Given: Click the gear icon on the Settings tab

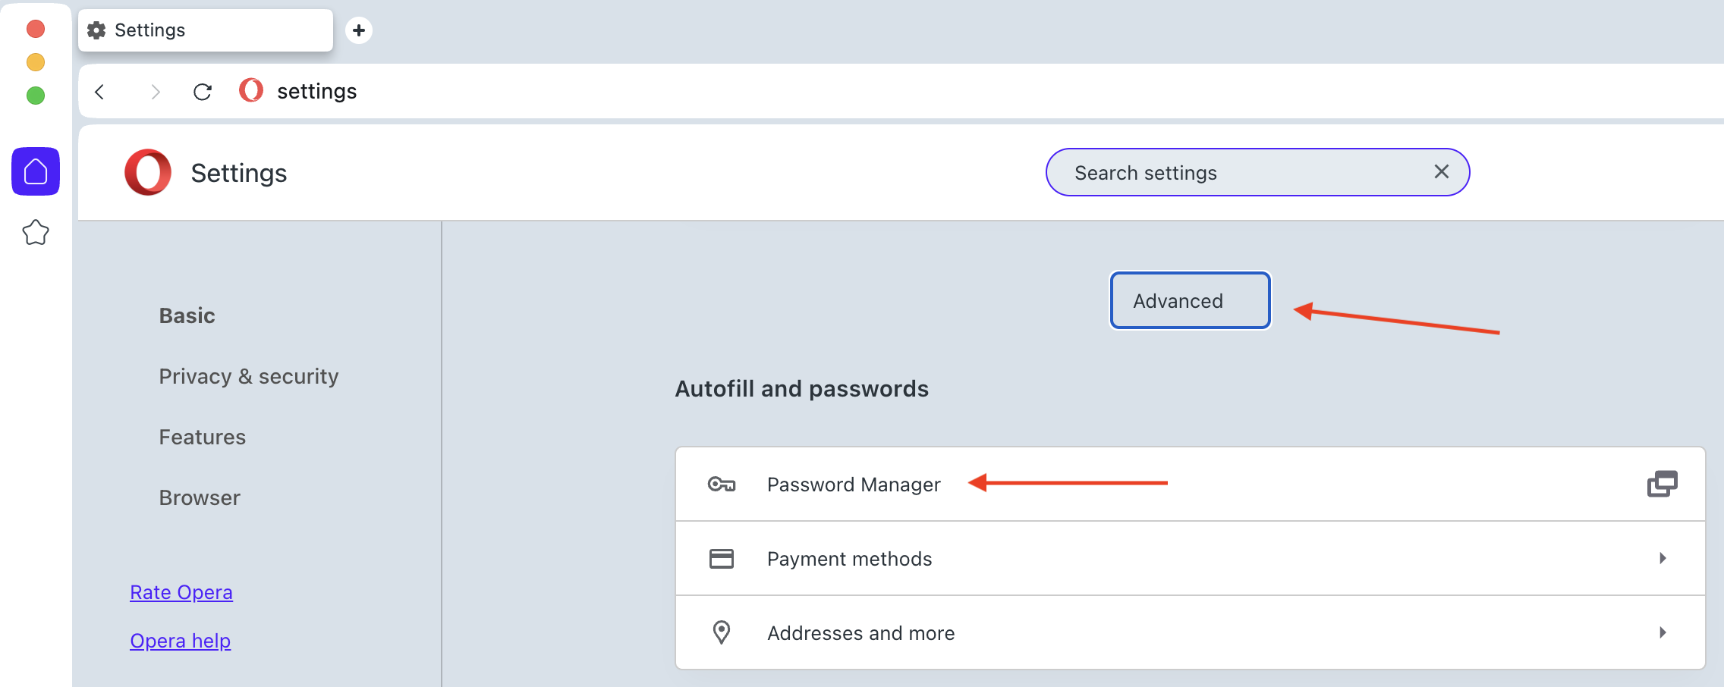Looking at the screenshot, I should [x=96, y=30].
